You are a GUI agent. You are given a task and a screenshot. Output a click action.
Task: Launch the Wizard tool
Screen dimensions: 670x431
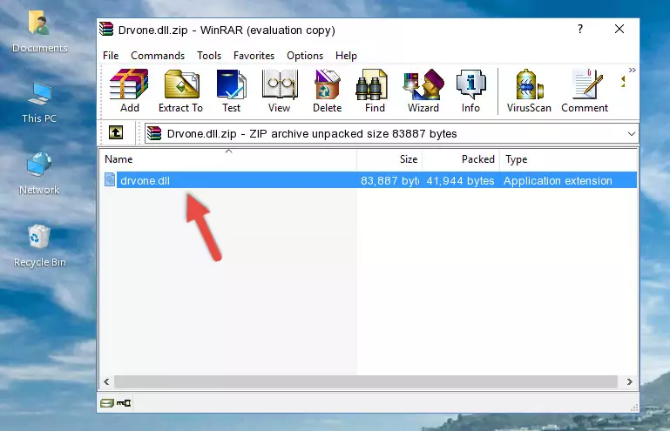tap(423, 91)
